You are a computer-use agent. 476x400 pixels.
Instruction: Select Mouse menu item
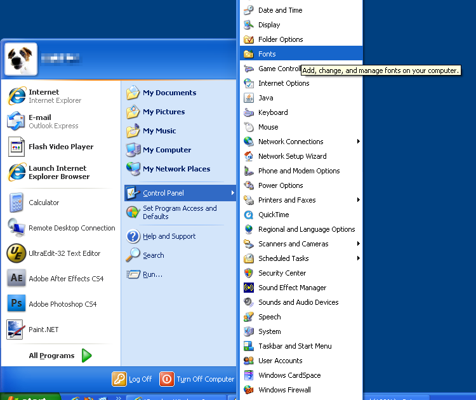click(301, 127)
